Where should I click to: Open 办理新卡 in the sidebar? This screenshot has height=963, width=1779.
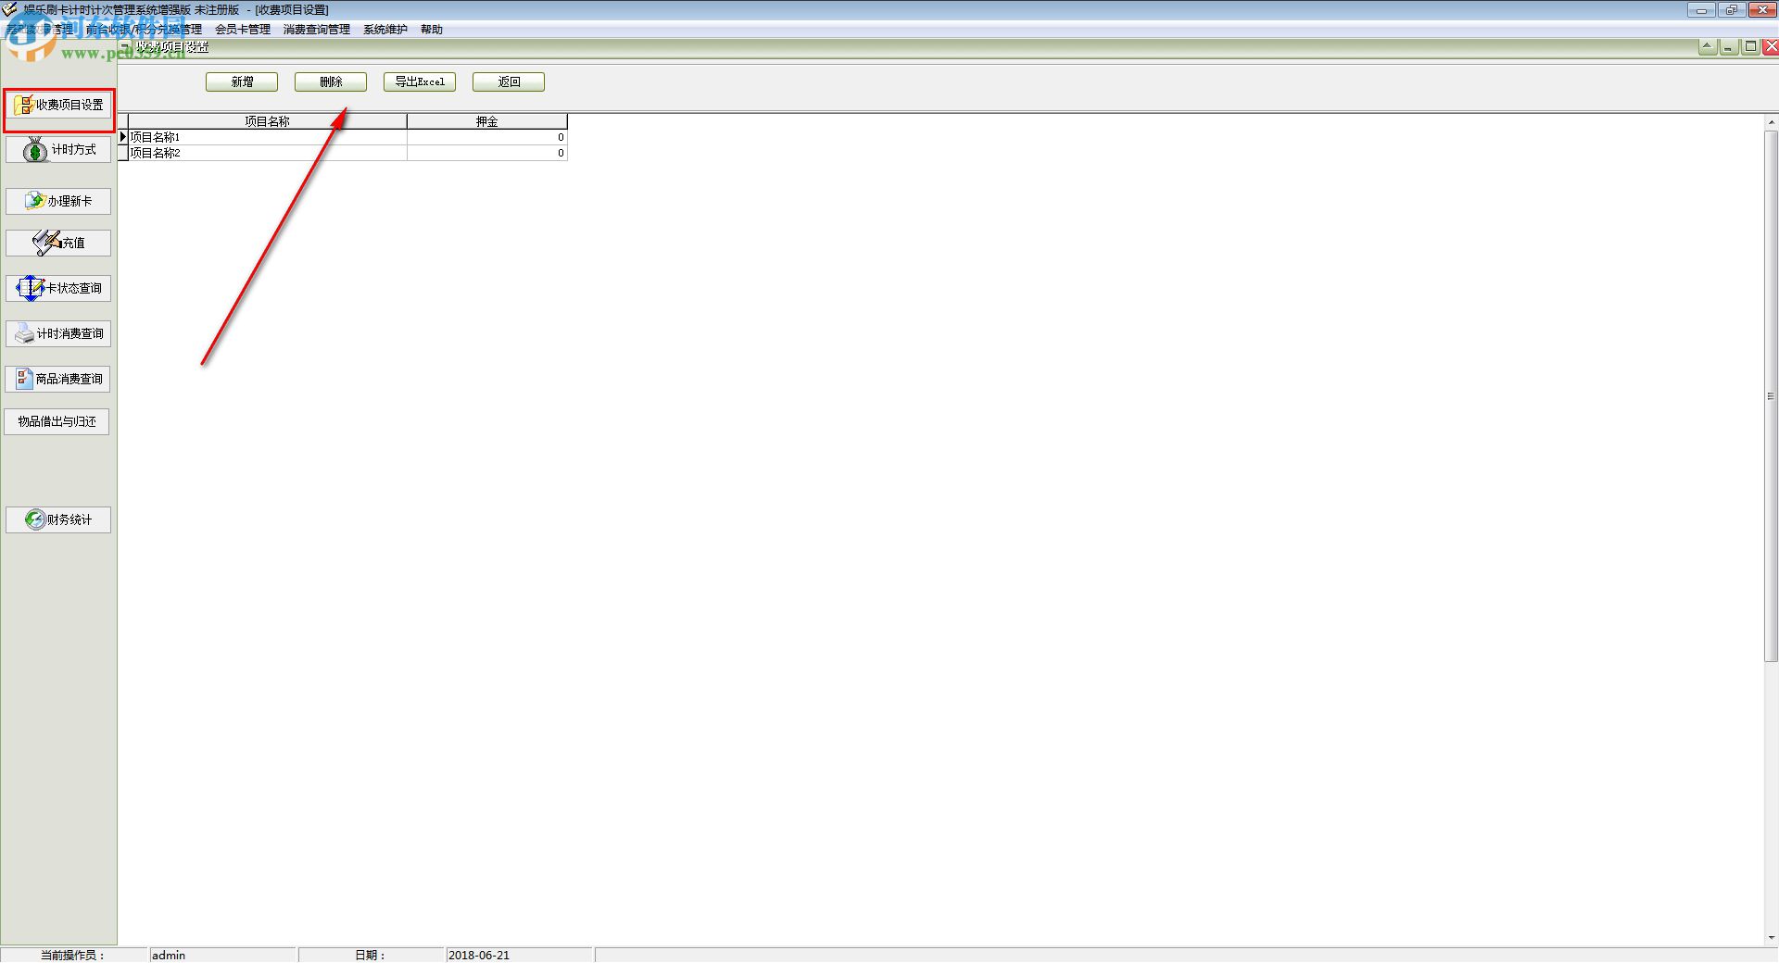tap(58, 201)
